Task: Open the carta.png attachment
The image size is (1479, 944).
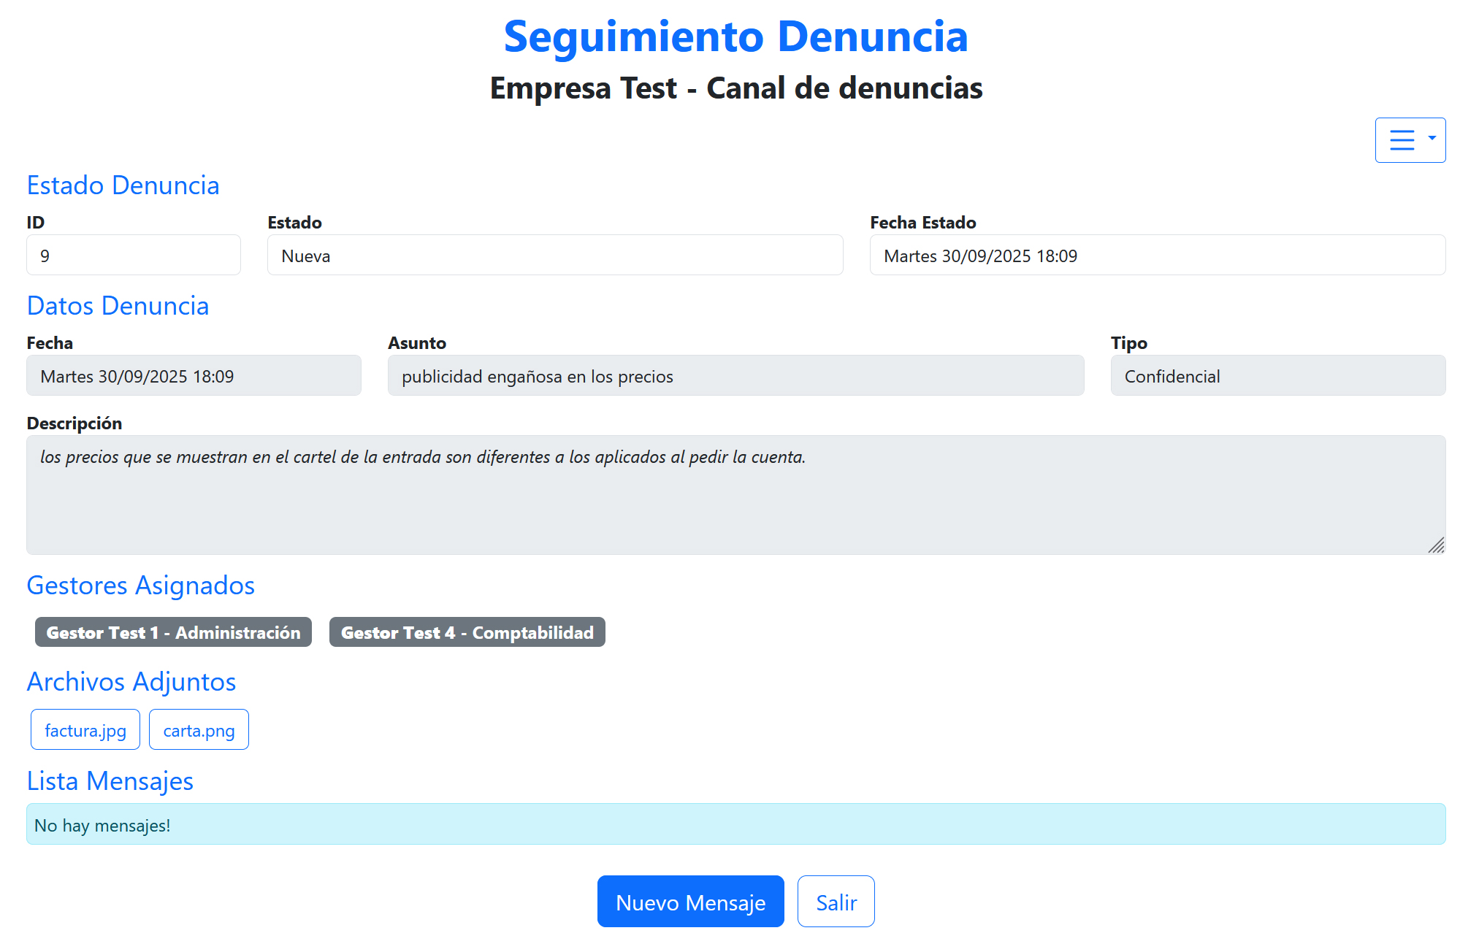Action: pos(199,729)
